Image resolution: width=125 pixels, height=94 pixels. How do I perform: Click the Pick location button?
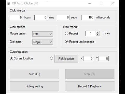tap(66, 58)
